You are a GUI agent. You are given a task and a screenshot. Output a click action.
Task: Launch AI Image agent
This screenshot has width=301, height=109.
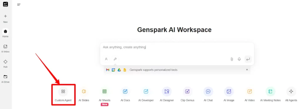[x=229, y=94]
